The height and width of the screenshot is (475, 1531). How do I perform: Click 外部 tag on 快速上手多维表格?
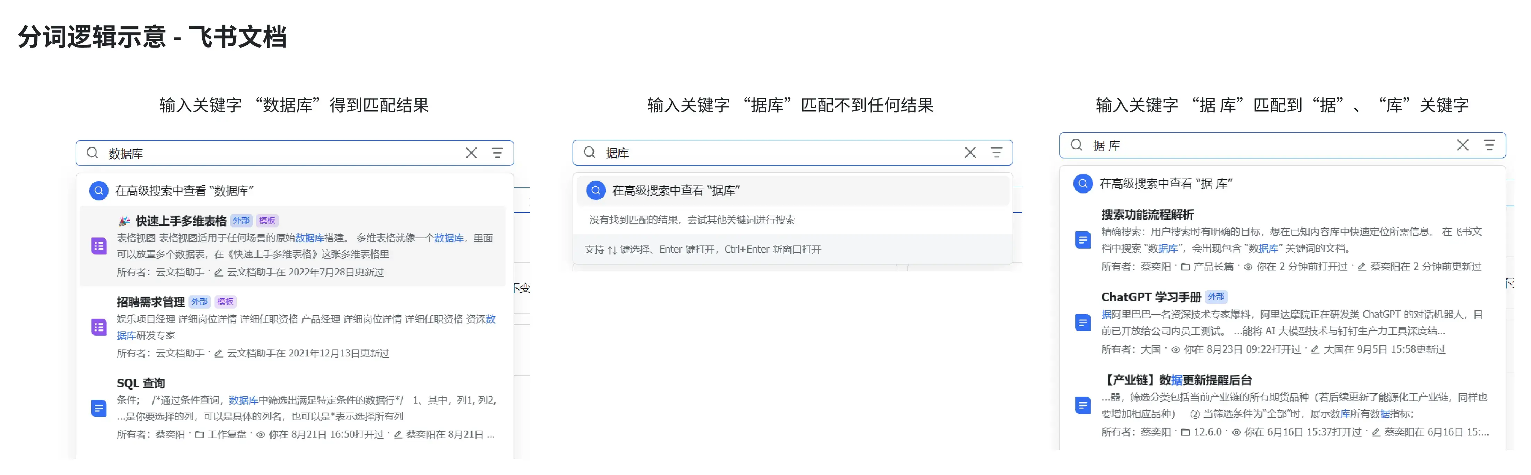pos(241,220)
